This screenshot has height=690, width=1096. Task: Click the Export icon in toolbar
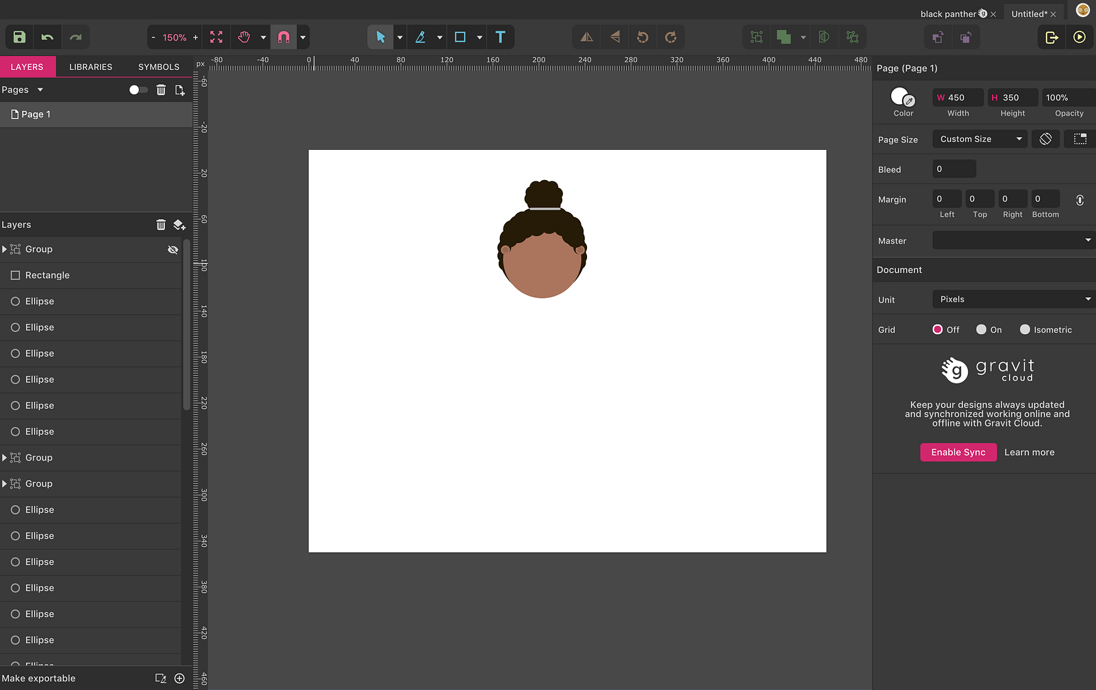click(x=1051, y=37)
